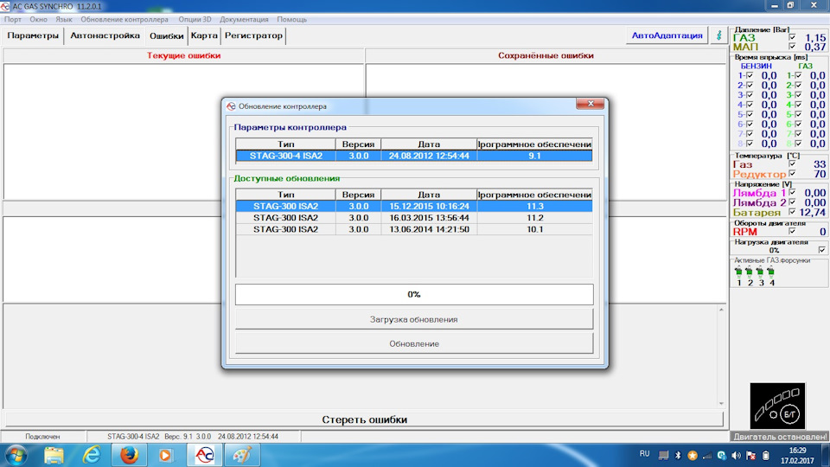The width and height of the screenshot is (830, 467).
Task: Switch to the Карта tab
Action: (204, 35)
